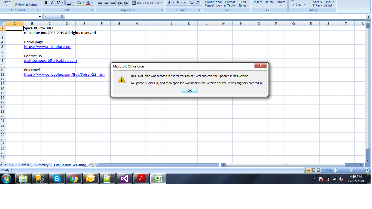Switch to Normal view

[x=308, y=170]
